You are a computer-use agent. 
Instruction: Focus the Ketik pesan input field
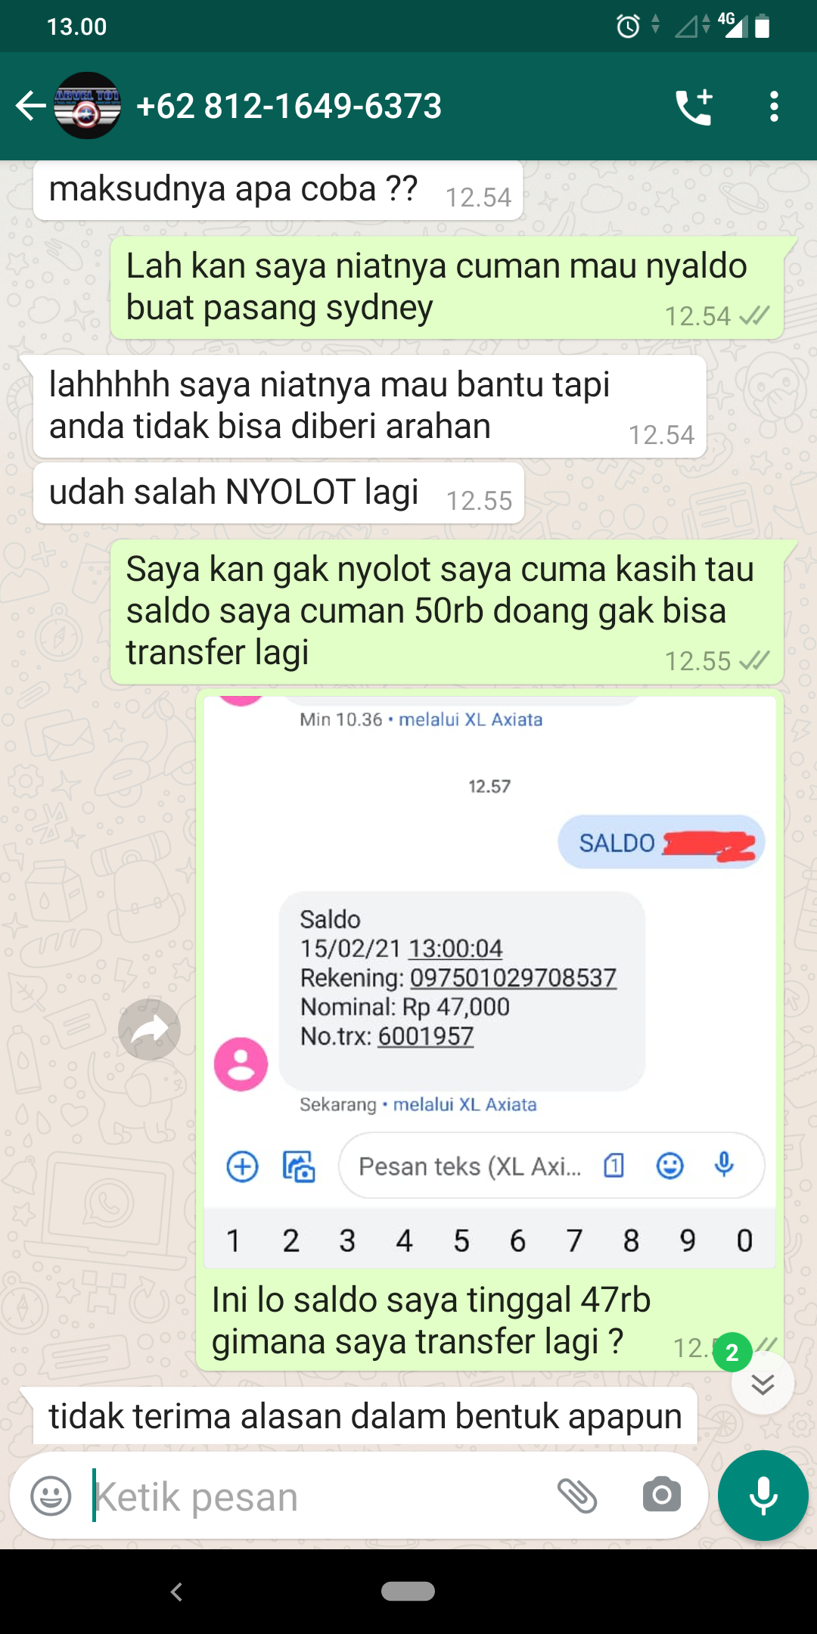click(318, 1496)
